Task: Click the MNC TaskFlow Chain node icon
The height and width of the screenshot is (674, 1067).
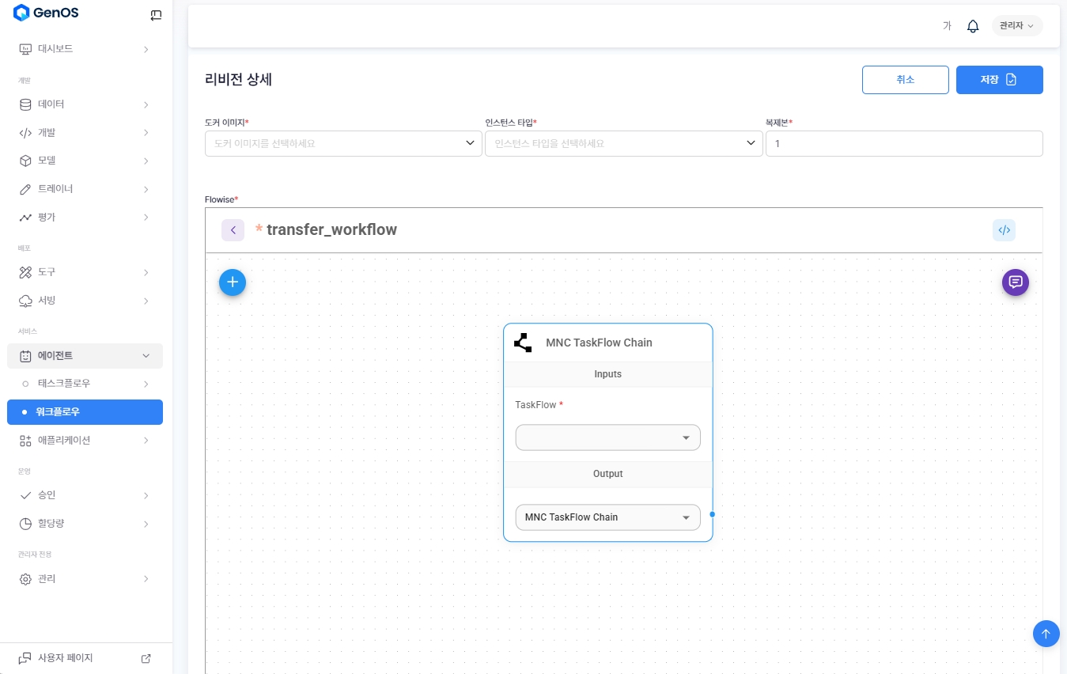Action: (x=523, y=343)
